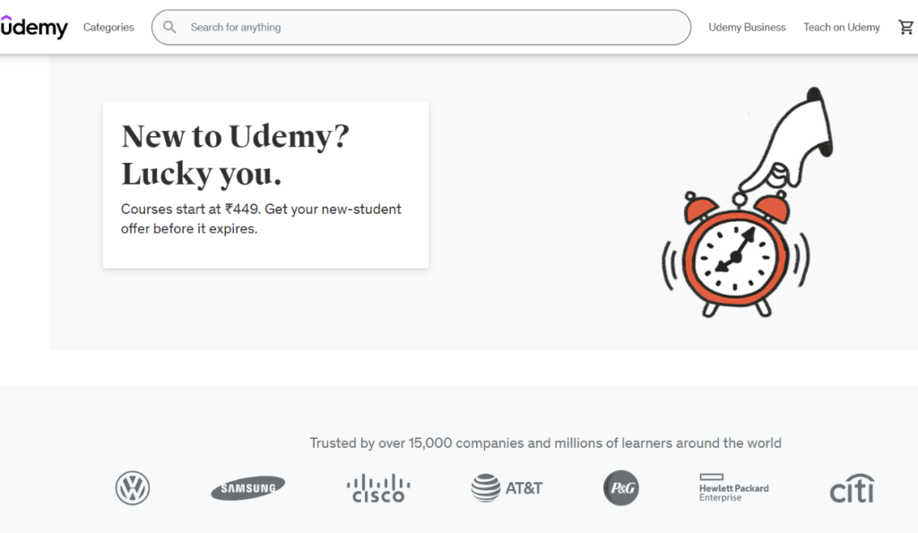Open the Categories menu

(x=108, y=28)
